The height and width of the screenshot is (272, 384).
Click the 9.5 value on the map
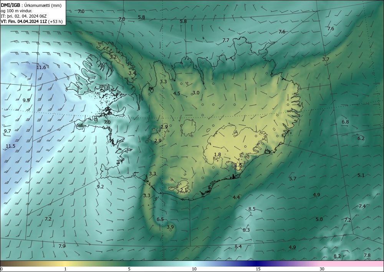point(26,100)
